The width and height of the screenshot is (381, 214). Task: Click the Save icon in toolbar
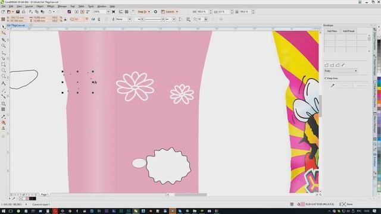[x=18, y=12]
